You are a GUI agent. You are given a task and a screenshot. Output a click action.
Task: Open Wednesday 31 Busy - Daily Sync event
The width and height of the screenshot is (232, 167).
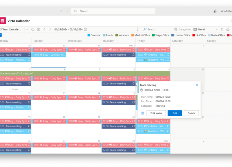click(84, 50)
